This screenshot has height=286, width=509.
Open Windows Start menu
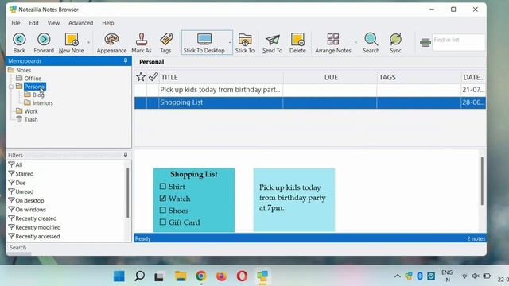pos(119,276)
